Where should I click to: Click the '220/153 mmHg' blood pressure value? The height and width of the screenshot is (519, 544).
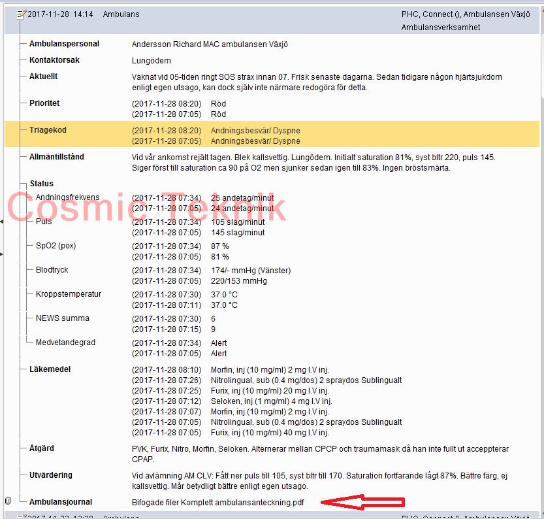[239, 281]
